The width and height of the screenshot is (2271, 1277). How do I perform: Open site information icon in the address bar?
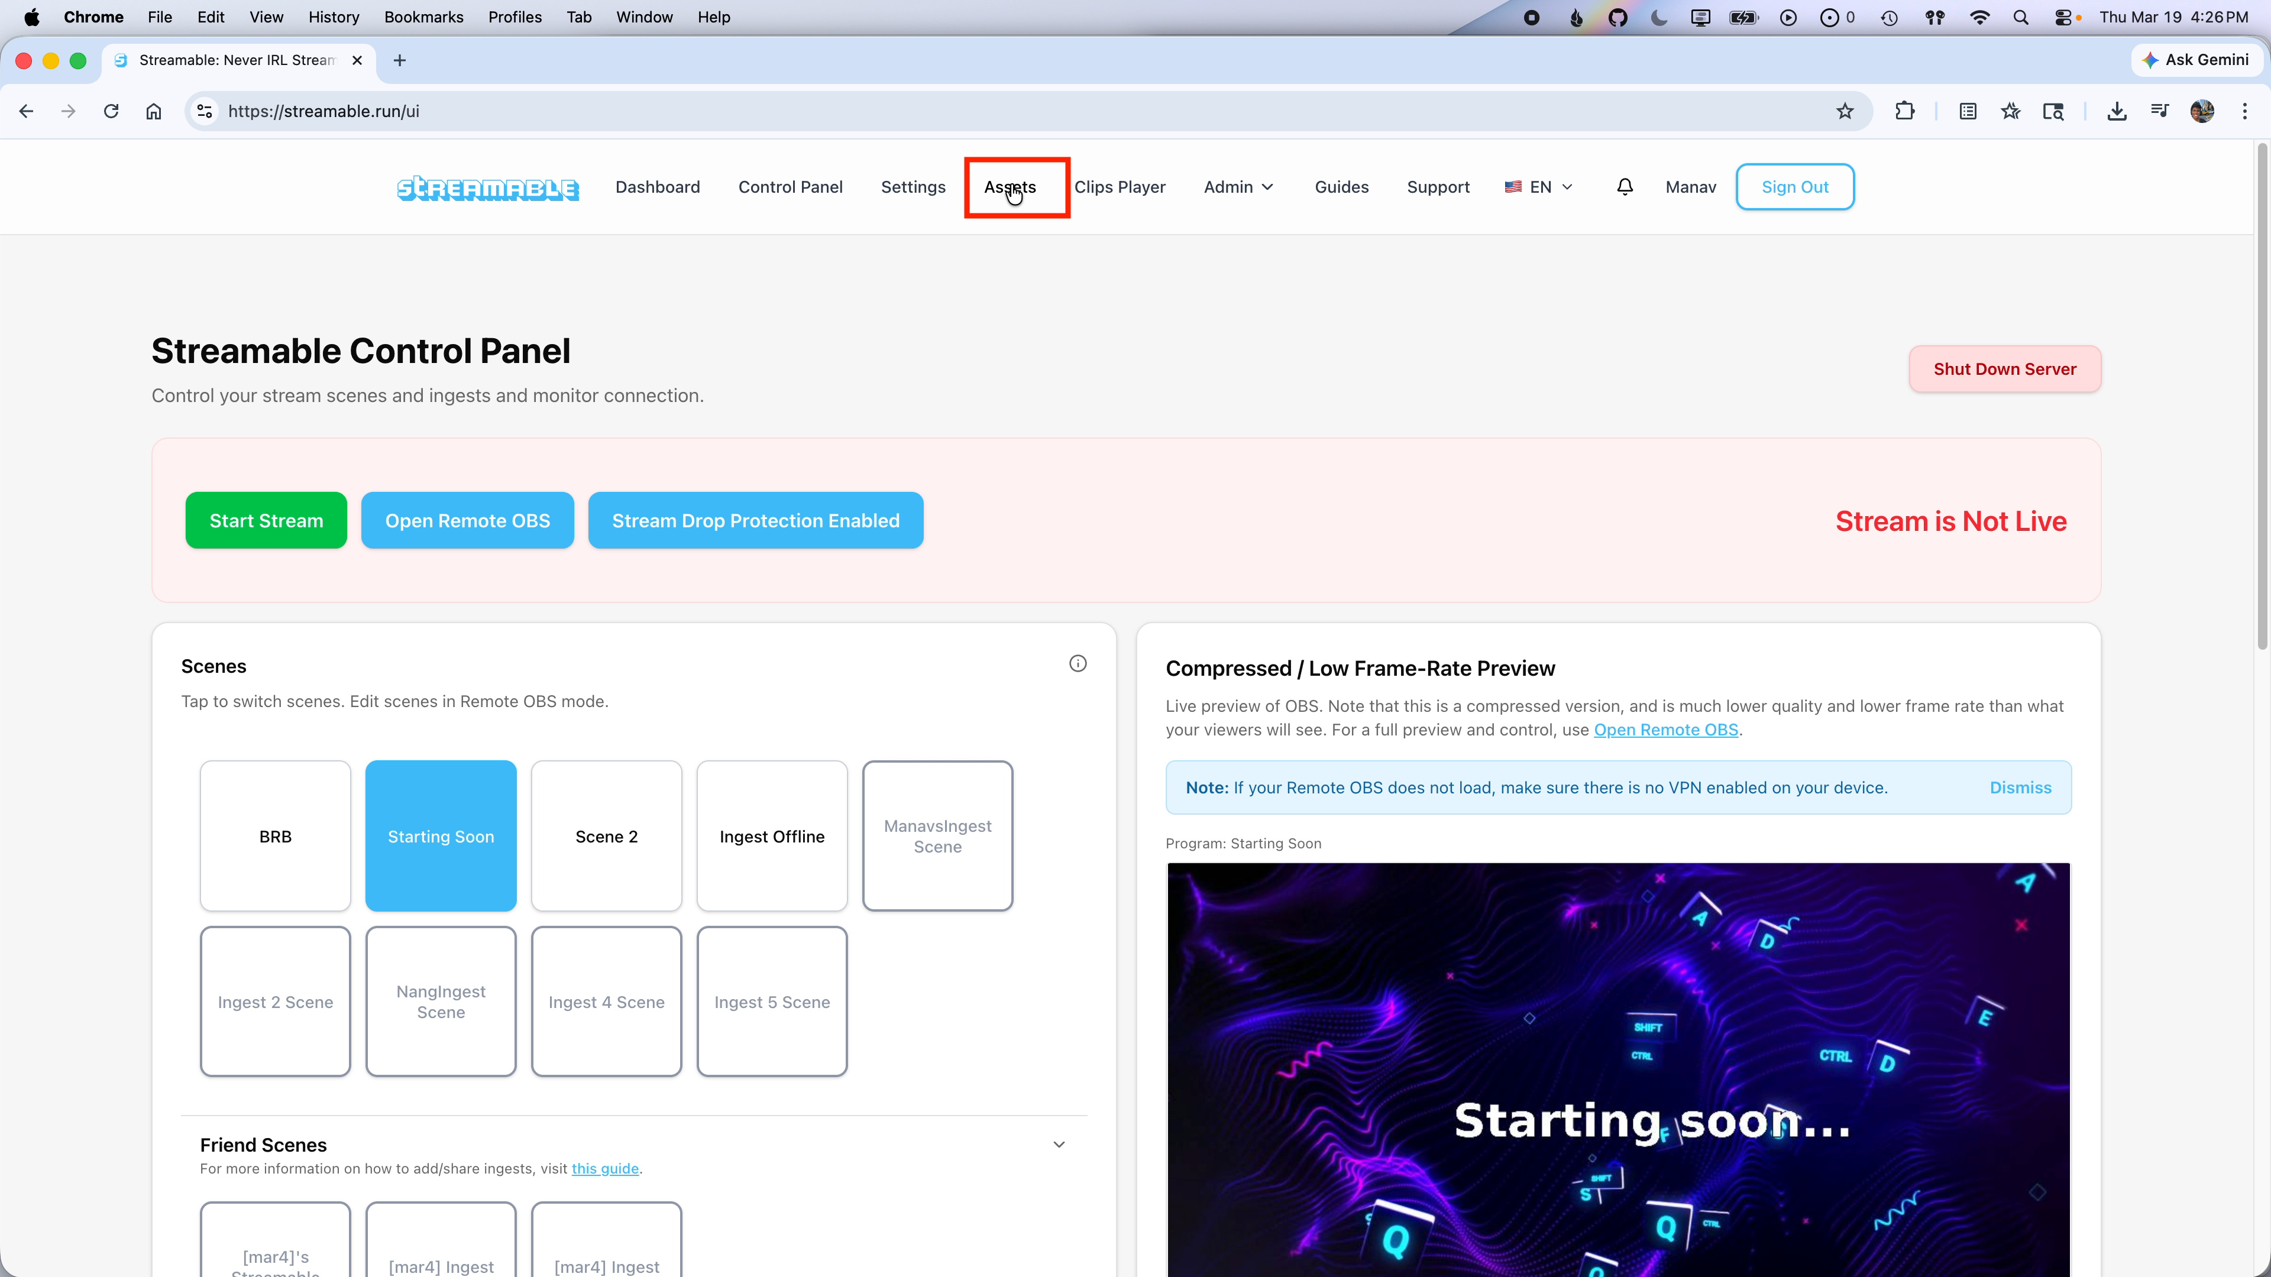[205, 111]
